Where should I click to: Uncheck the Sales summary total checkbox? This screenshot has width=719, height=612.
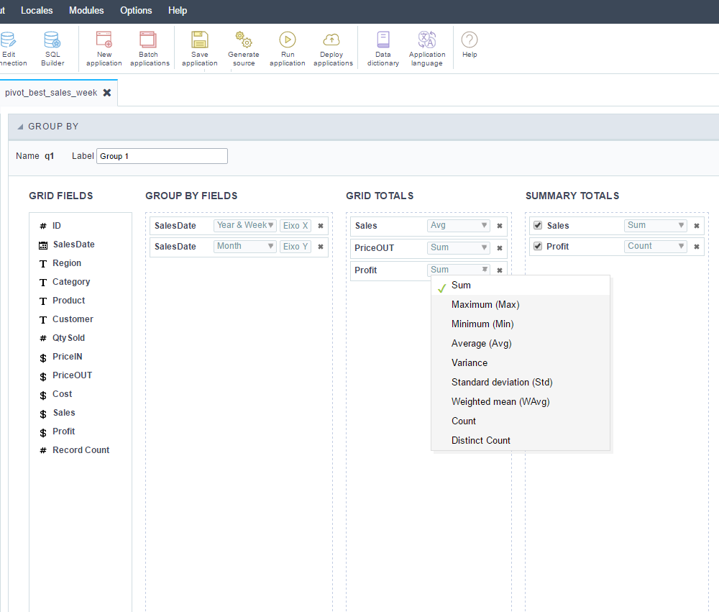(x=538, y=226)
